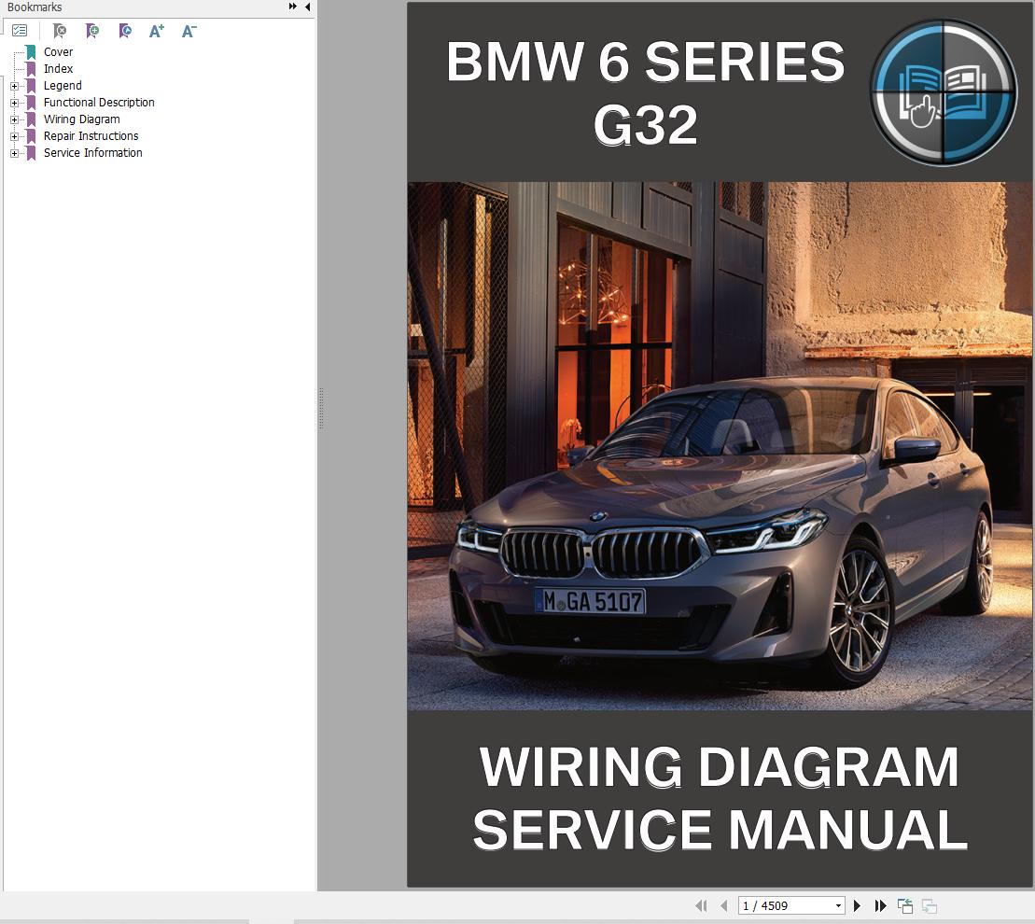Open the panel double-arrow options
Image resolution: width=1035 pixels, height=924 pixels.
click(x=291, y=7)
